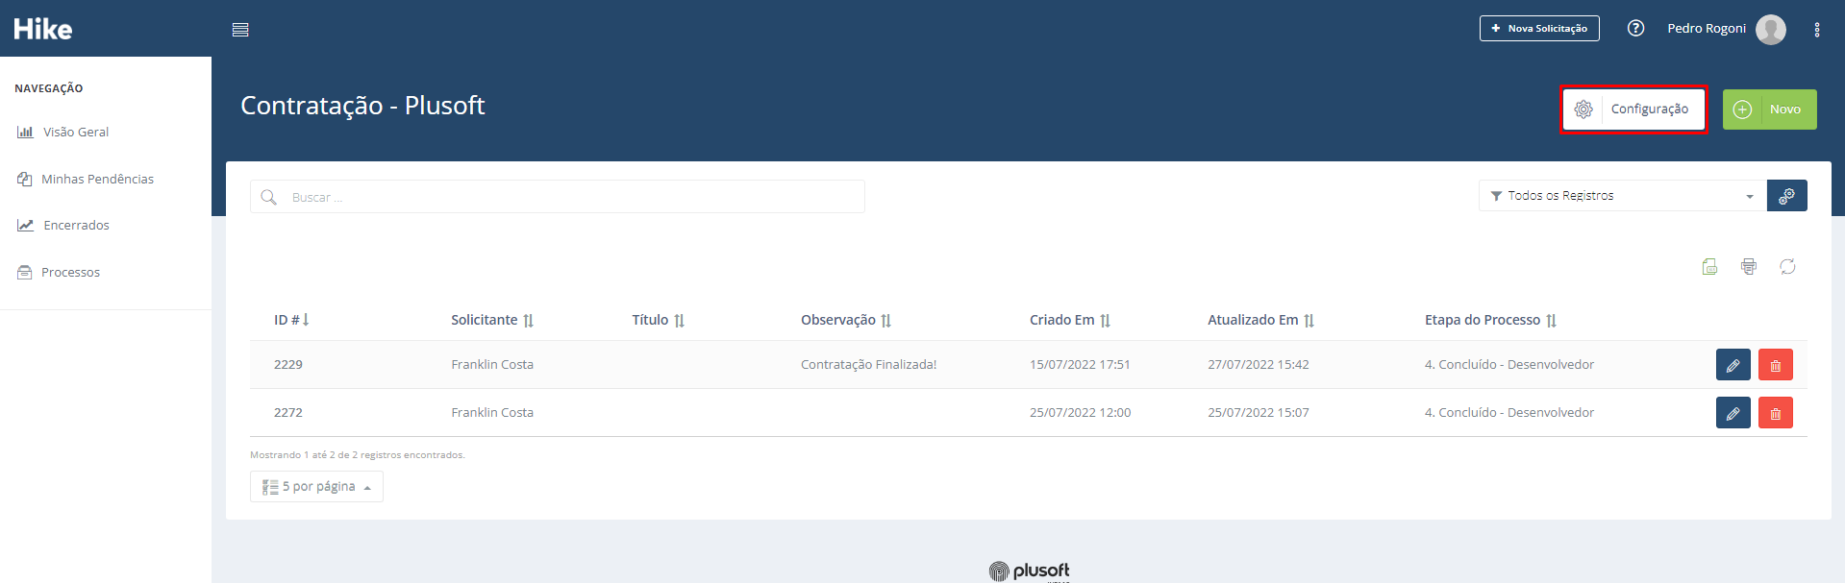The width and height of the screenshot is (1845, 583).
Task: Open Minhas Pendências in navigation
Action: (86, 180)
